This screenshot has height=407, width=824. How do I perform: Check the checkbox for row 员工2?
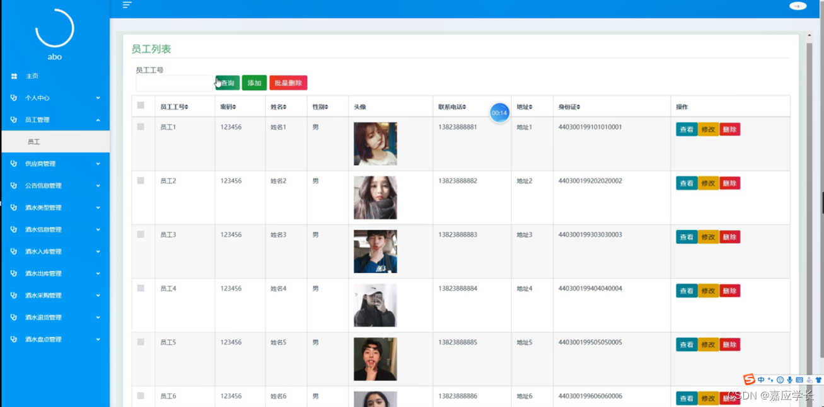[141, 180]
